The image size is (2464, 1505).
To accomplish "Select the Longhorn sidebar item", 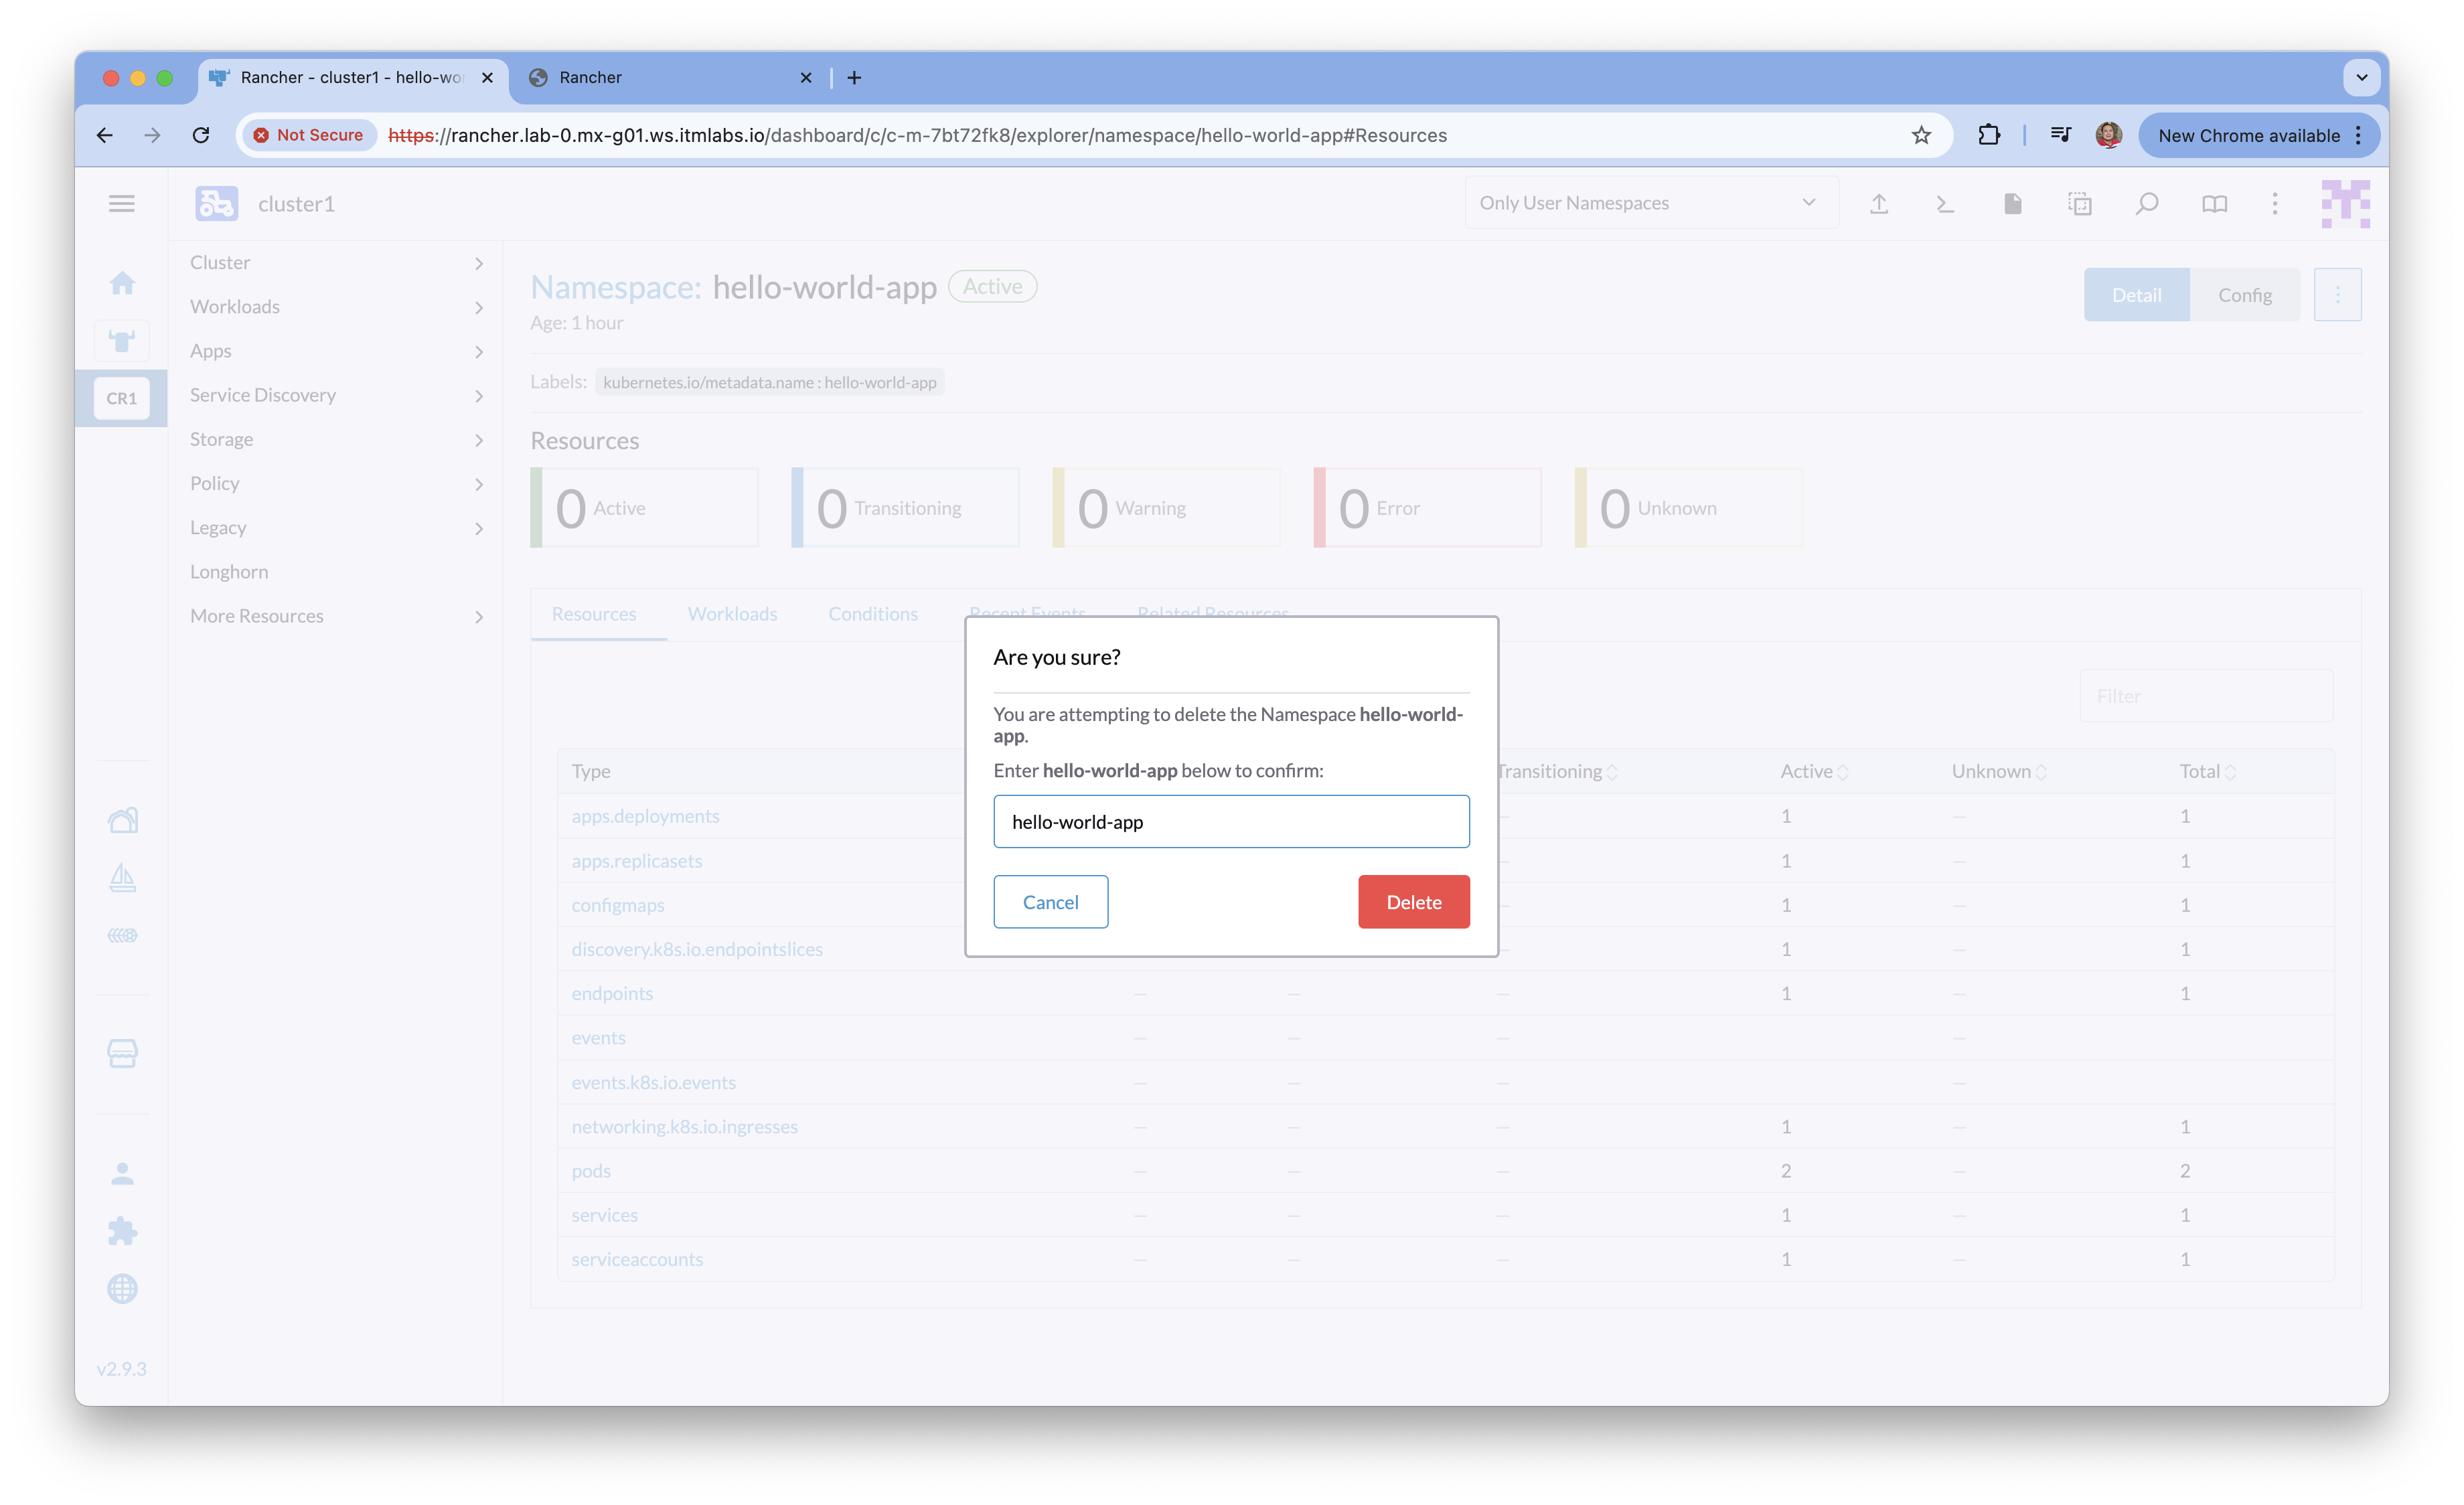I will point(229,572).
